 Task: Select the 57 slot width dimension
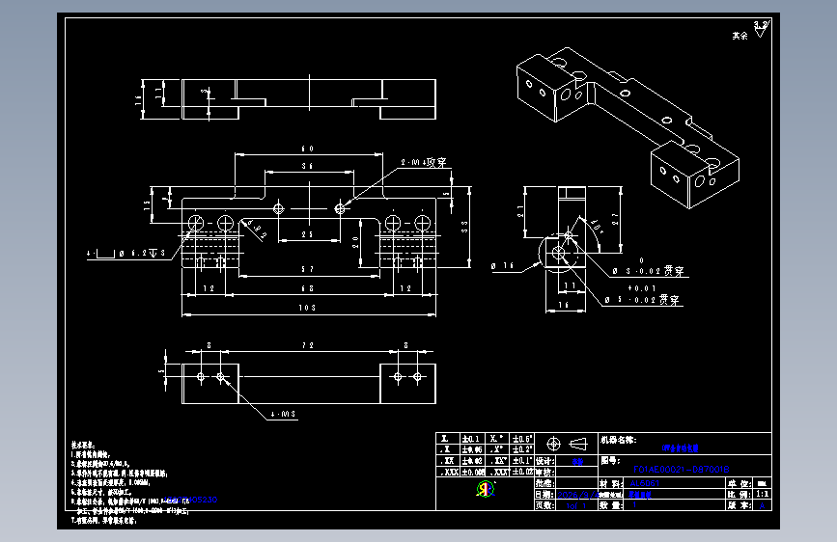(307, 269)
